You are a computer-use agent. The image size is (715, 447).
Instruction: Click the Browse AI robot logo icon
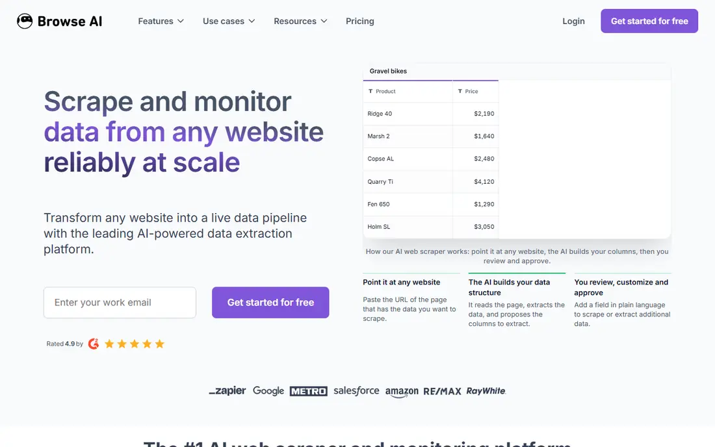(x=25, y=21)
